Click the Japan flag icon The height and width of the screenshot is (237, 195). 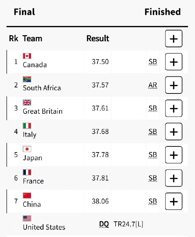point(27,149)
